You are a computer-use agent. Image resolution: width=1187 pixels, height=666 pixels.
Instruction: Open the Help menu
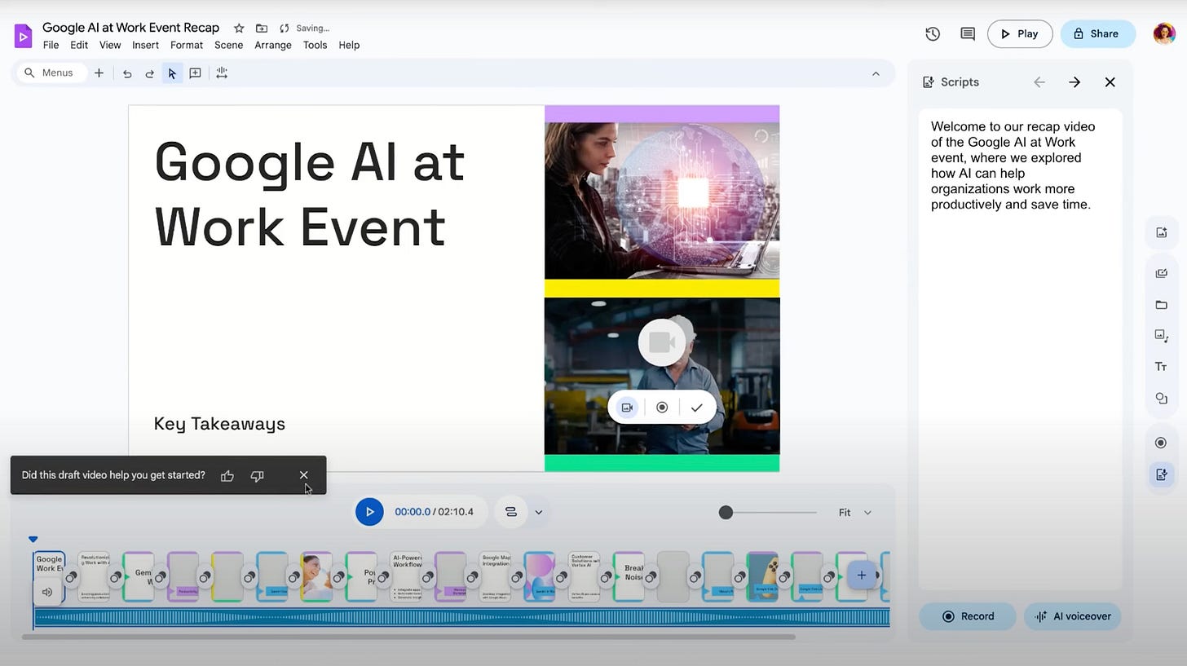click(349, 46)
